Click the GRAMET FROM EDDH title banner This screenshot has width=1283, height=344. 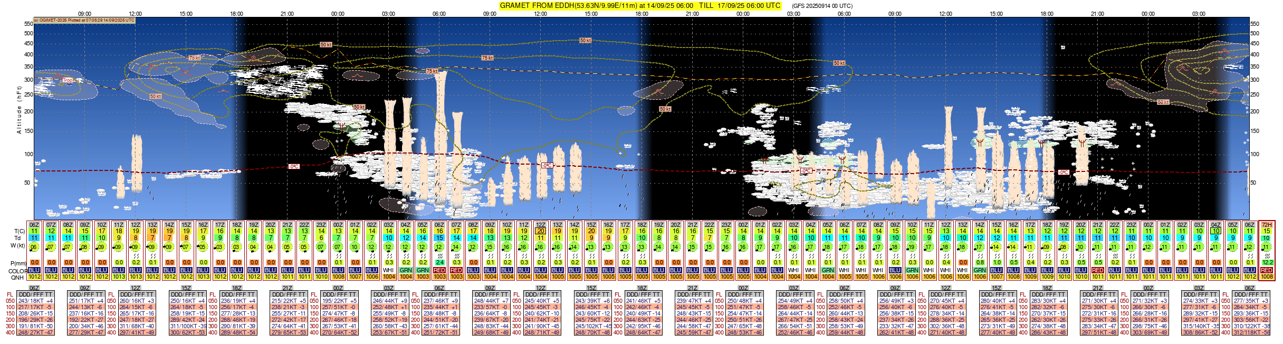(x=639, y=6)
